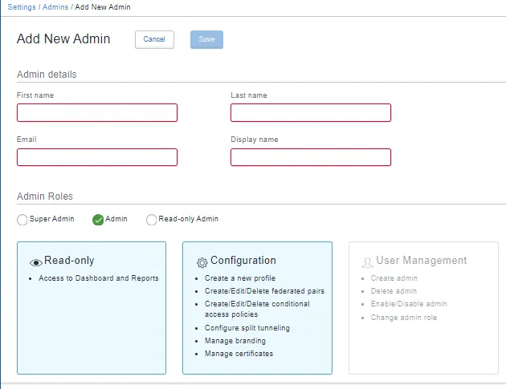Cancel adding the new admin
This screenshot has width=506, height=389.
(154, 39)
